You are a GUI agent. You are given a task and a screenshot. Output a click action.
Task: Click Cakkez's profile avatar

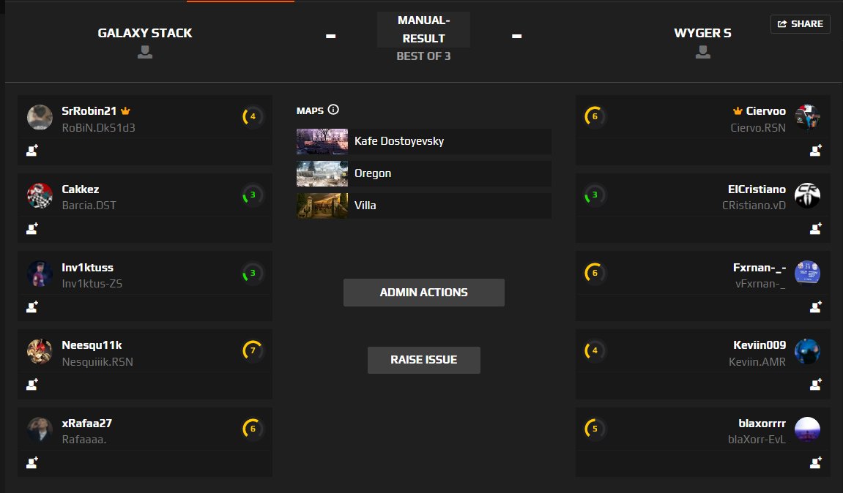pyautogui.click(x=40, y=195)
